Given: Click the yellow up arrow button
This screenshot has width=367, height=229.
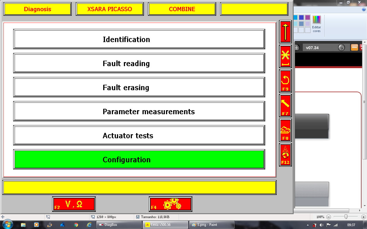Looking at the screenshot, I should click(285, 32).
